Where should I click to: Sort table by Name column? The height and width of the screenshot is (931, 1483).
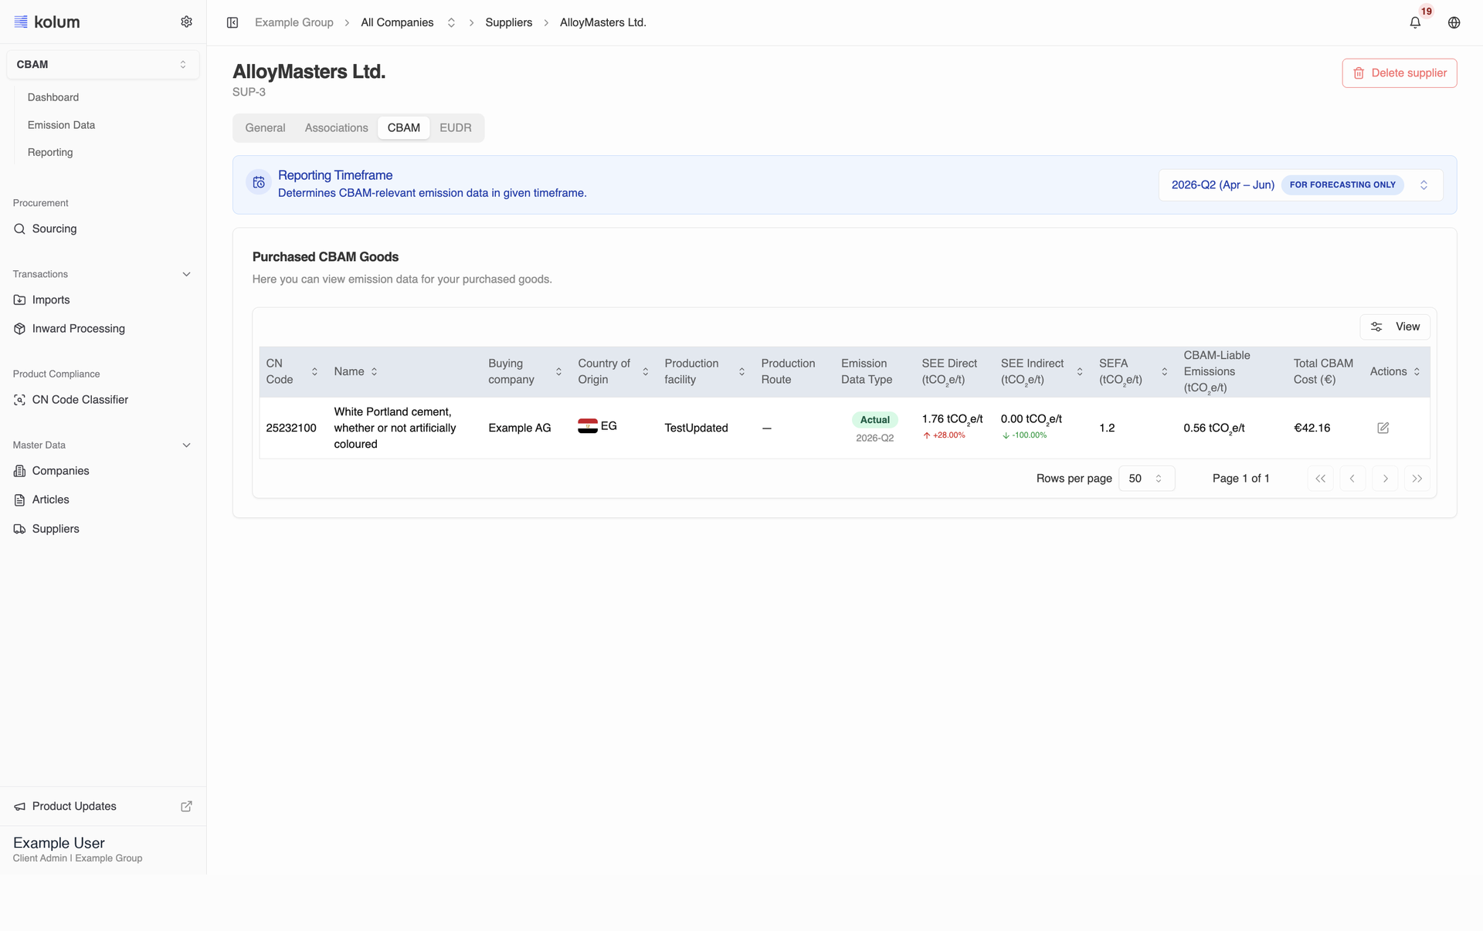pos(374,371)
